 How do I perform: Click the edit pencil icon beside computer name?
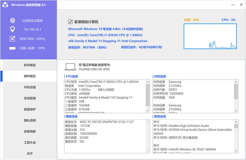point(70,22)
